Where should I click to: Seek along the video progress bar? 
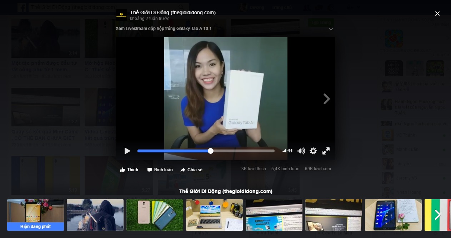(x=206, y=151)
